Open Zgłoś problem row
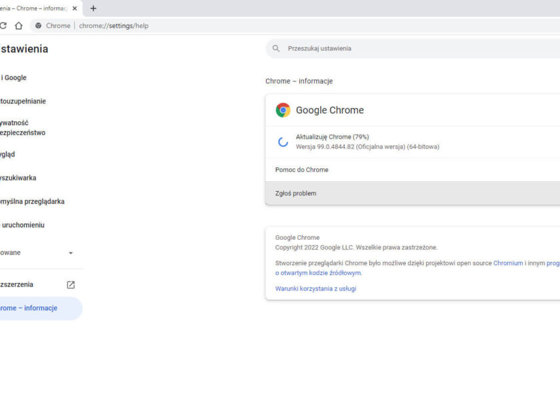The image size is (560, 393). pos(413,193)
